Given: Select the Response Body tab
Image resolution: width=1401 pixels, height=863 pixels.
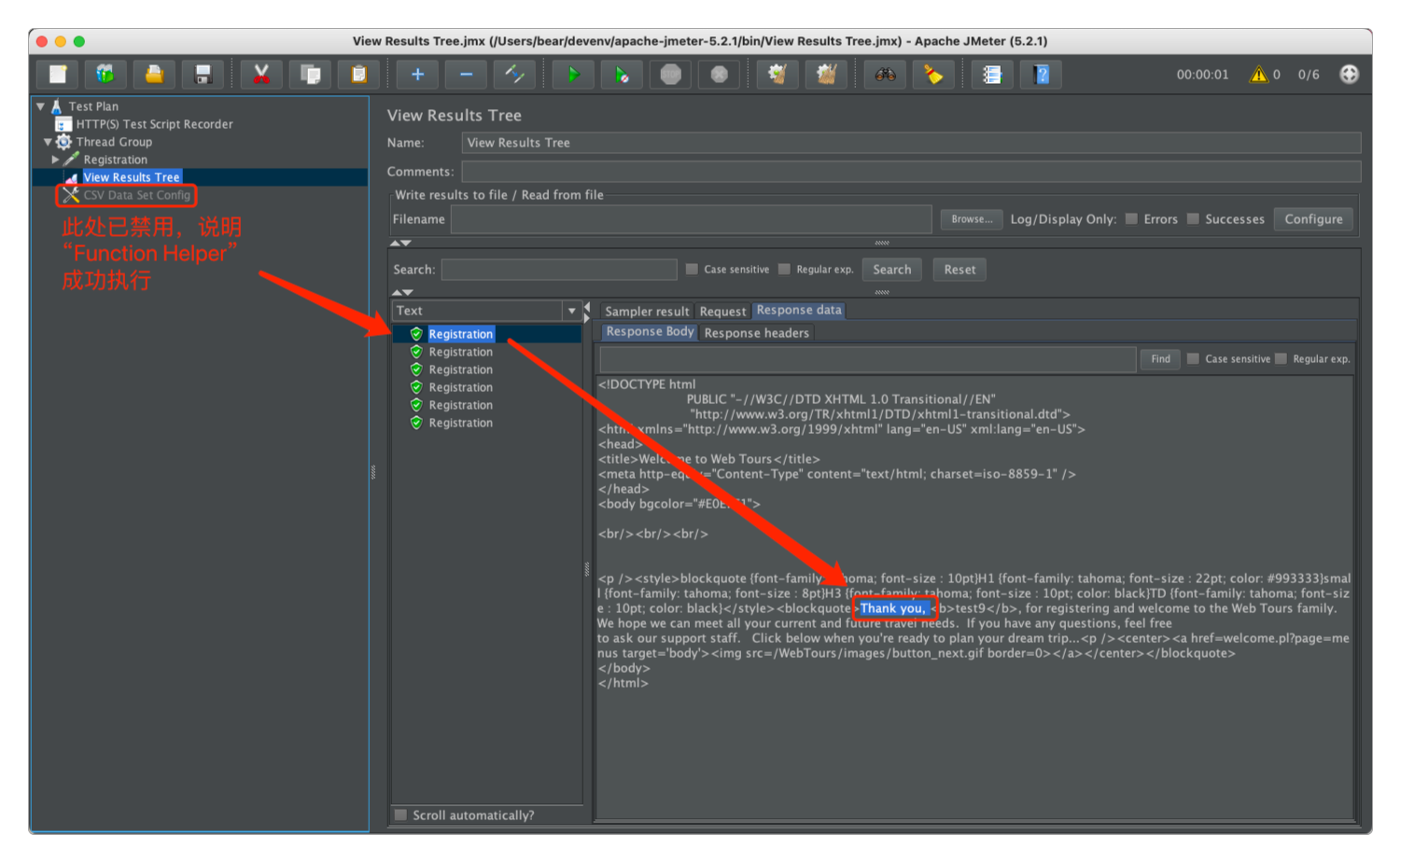Looking at the screenshot, I should click(650, 332).
